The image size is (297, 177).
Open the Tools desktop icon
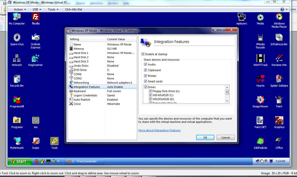[x=54, y=143]
